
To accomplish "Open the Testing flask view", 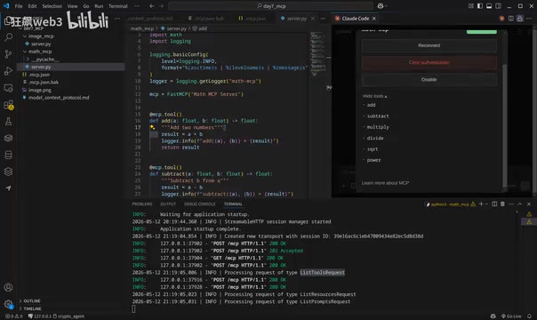I will (x=8, y=122).
